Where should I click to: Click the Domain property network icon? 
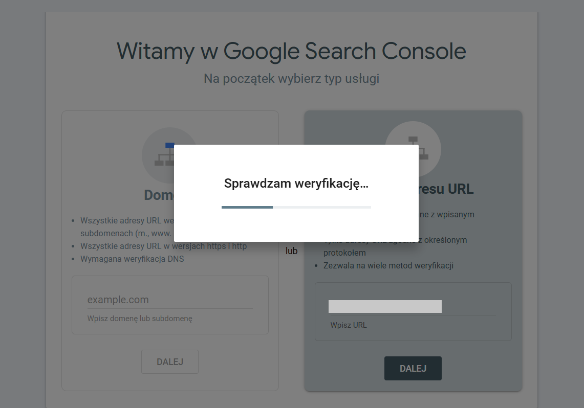164,154
